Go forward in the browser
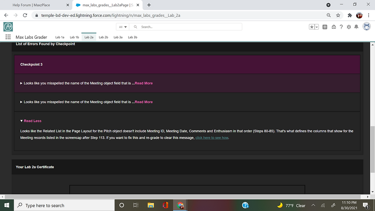This screenshot has height=211, width=375. pyautogui.click(x=15, y=15)
